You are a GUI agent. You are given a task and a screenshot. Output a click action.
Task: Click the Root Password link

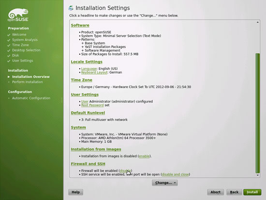coord(92,105)
